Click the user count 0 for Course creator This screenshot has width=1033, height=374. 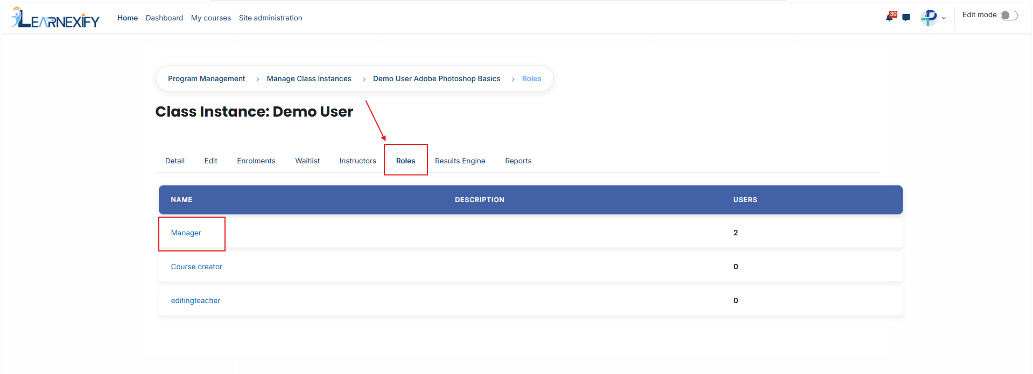(736, 267)
